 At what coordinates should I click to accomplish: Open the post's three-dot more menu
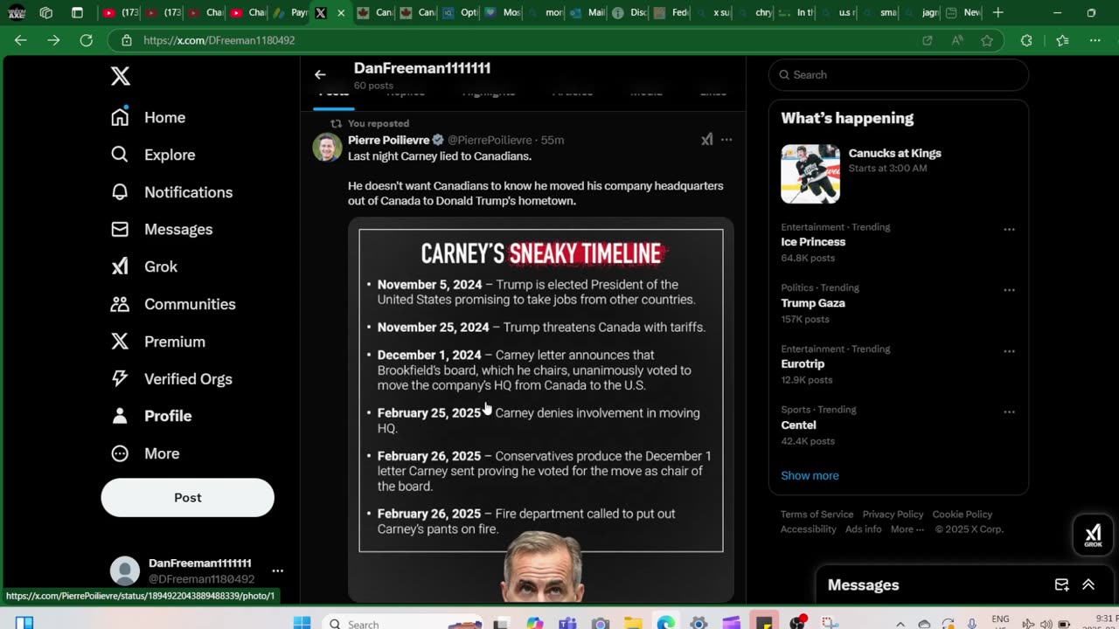pos(726,140)
